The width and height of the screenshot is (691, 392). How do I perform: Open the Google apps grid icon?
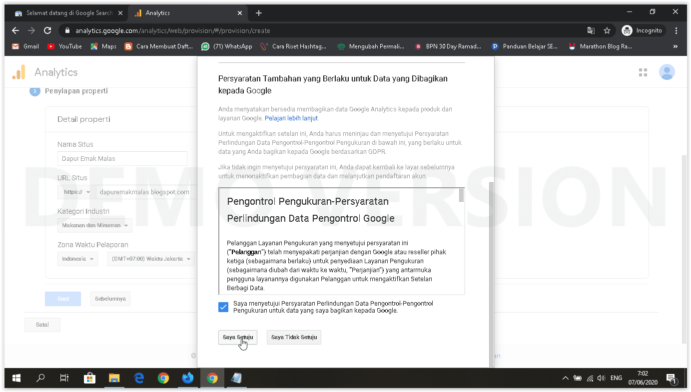643,72
